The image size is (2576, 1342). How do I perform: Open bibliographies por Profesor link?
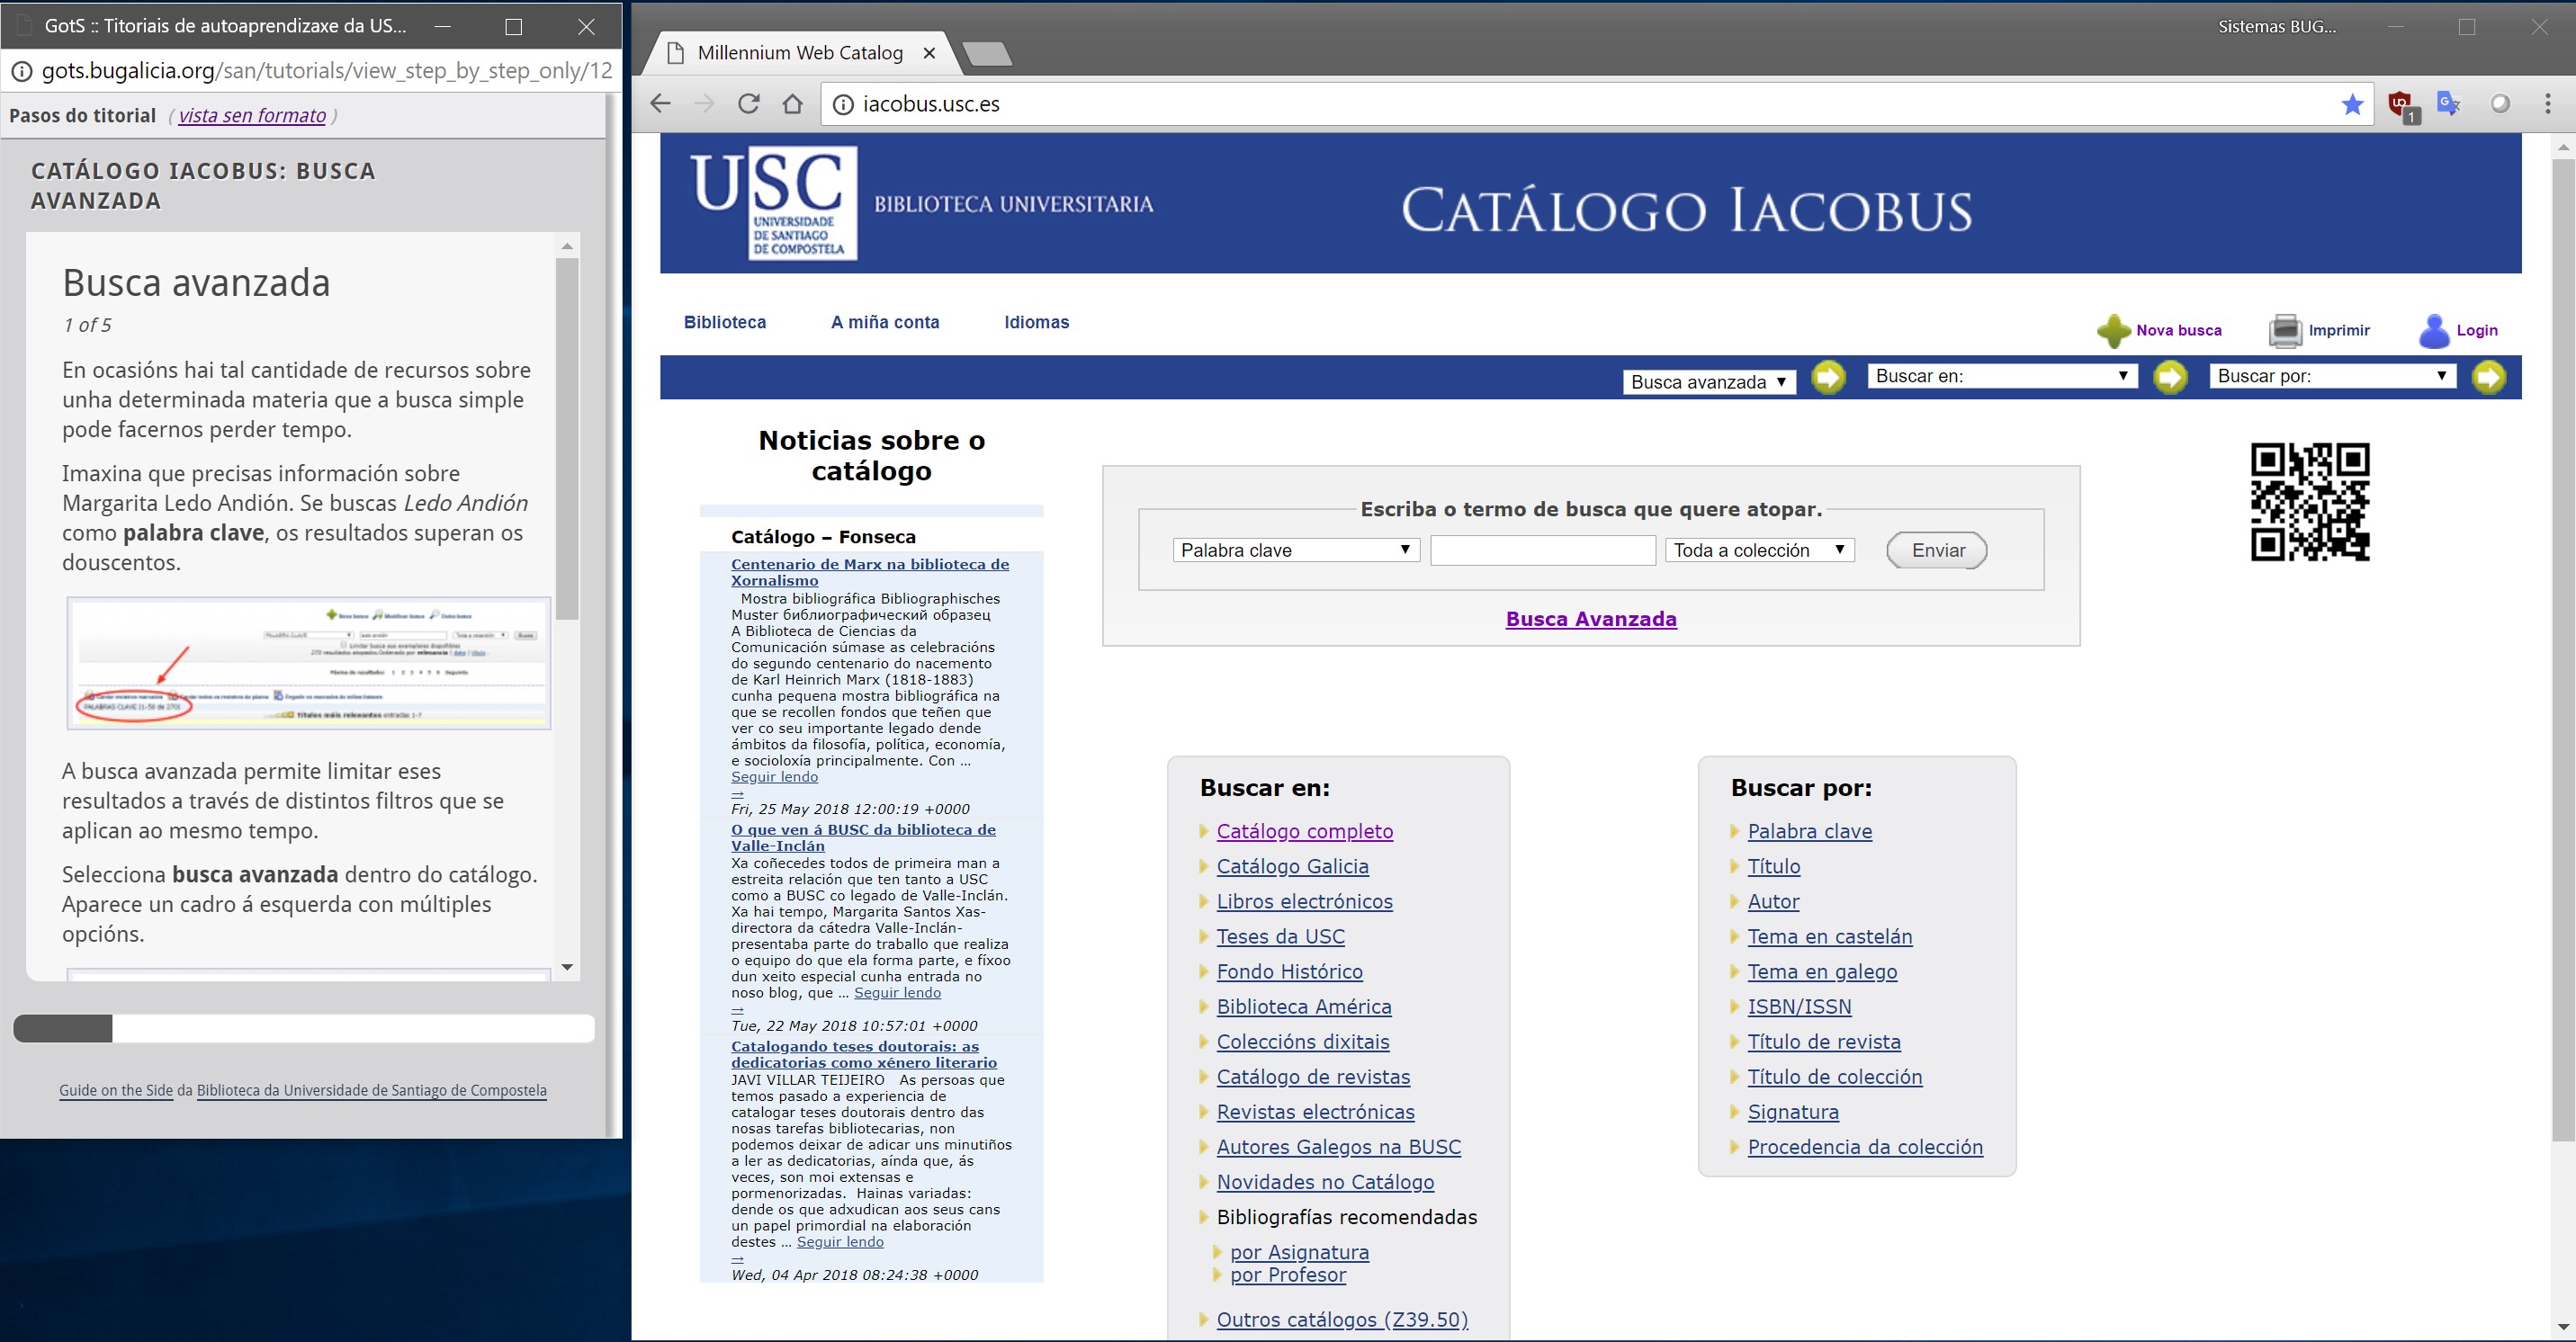1288,1275
